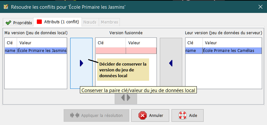Click the pink undecided key cell in merged version
The height and width of the screenshot is (125, 267).
(111, 51)
